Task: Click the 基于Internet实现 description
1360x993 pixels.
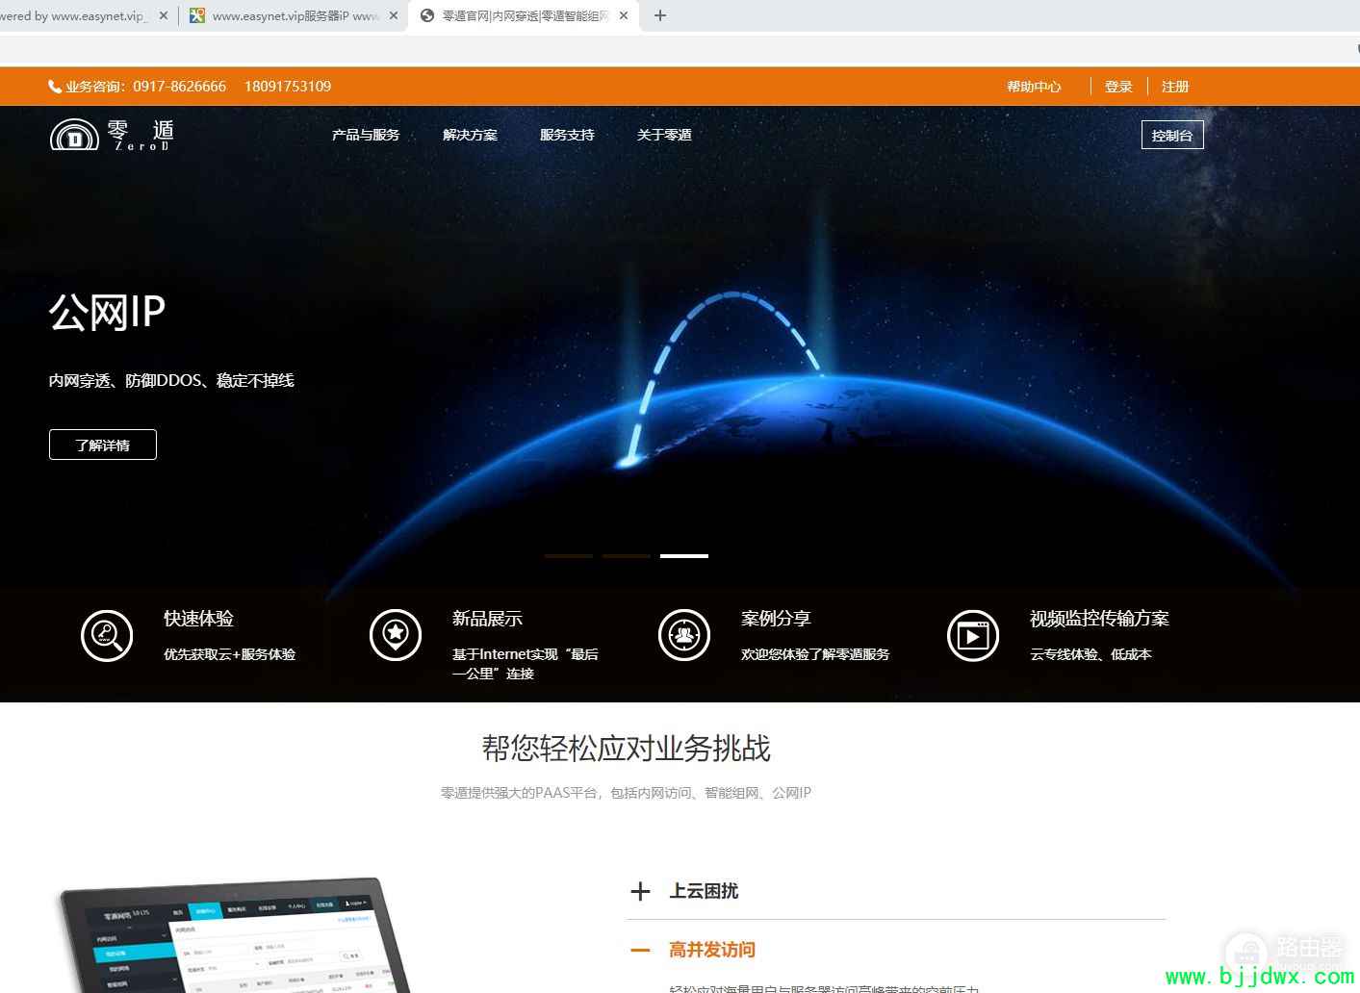Action: (x=526, y=664)
